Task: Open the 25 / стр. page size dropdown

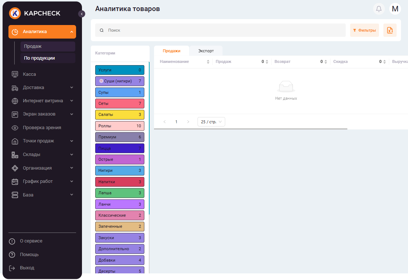Action: [211, 122]
